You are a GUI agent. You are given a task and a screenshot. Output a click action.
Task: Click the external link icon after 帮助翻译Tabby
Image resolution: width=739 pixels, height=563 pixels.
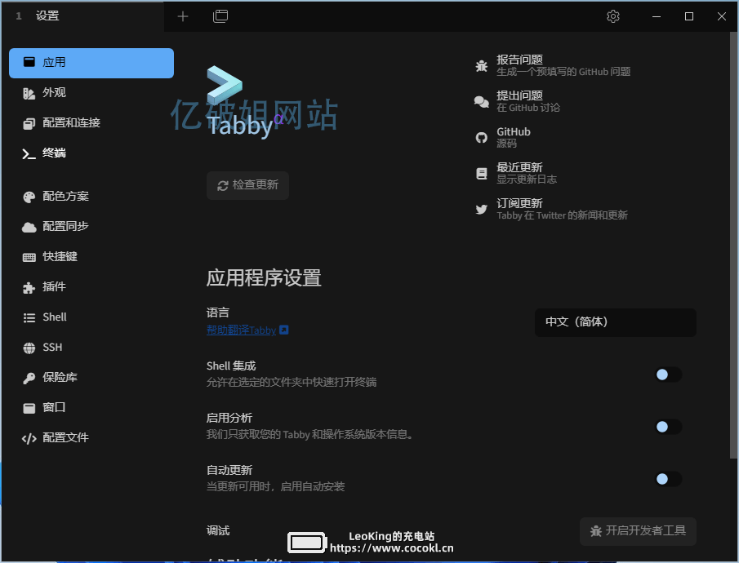[x=283, y=330]
